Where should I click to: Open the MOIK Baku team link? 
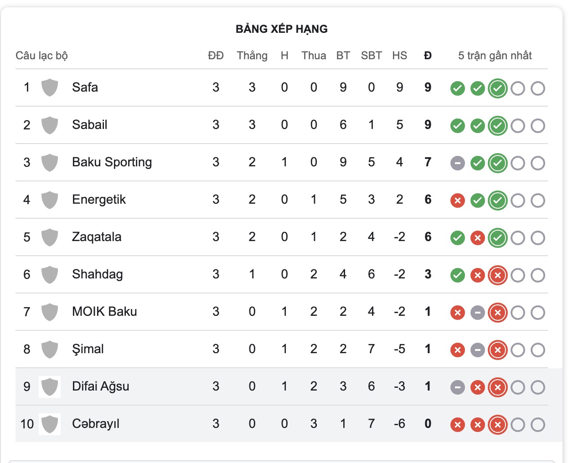coord(104,312)
